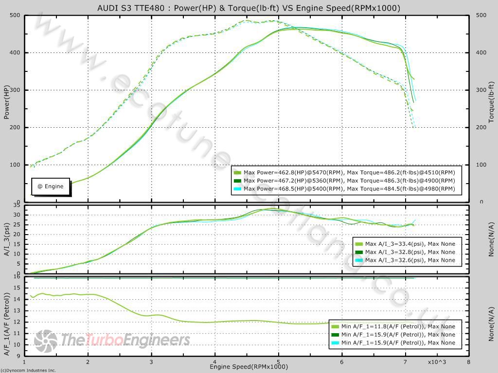Click the 'x10^3' multiplier on the x-axis
This screenshot has height=373, width=498.
tap(437, 362)
